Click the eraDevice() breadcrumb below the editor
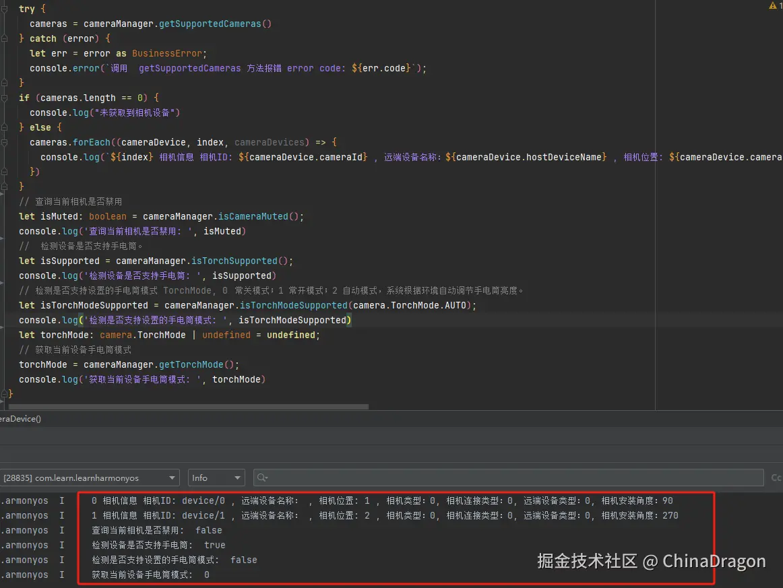 tap(20, 419)
